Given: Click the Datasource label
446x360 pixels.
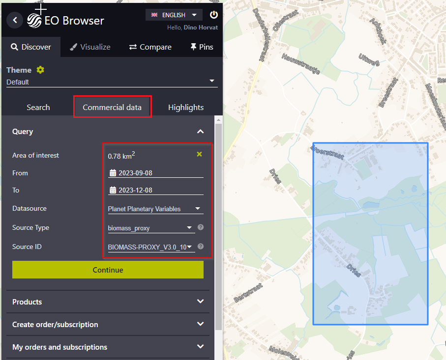Looking at the screenshot, I should [x=30, y=208].
